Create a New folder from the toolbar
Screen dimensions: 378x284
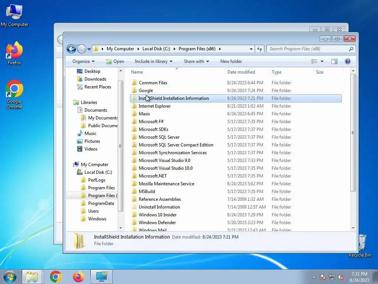tap(231, 61)
